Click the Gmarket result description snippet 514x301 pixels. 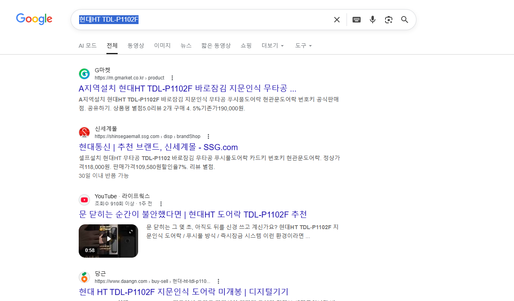209,104
